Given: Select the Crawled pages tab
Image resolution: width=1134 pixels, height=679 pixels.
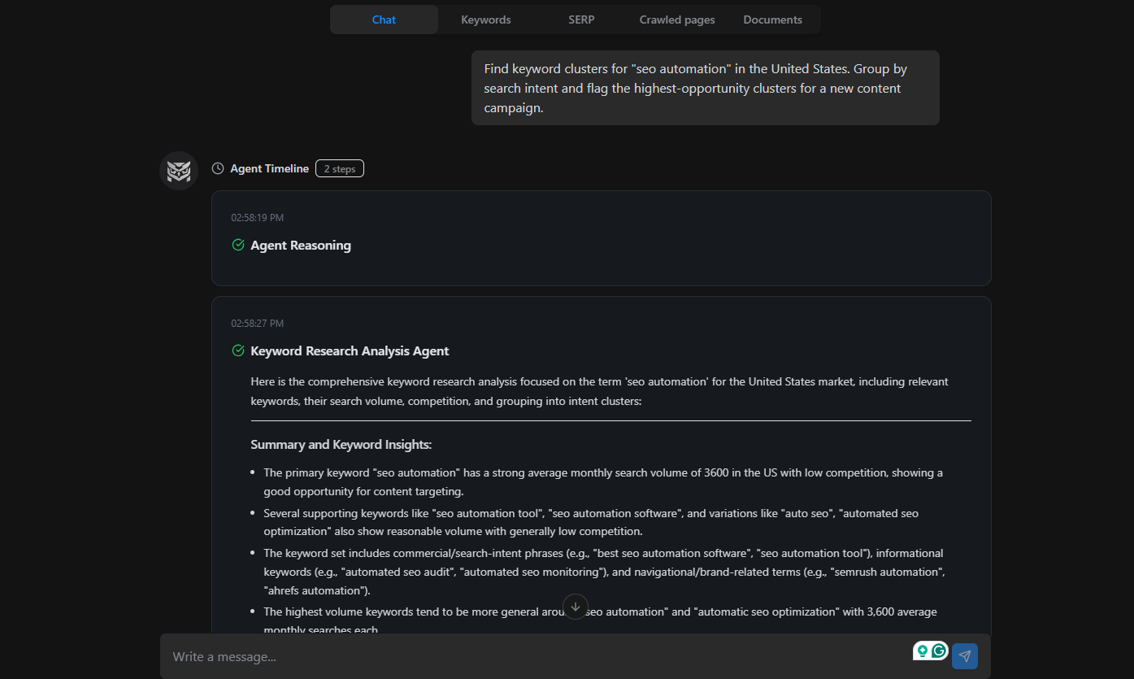Looking at the screenshot, I should pos(677,19).
